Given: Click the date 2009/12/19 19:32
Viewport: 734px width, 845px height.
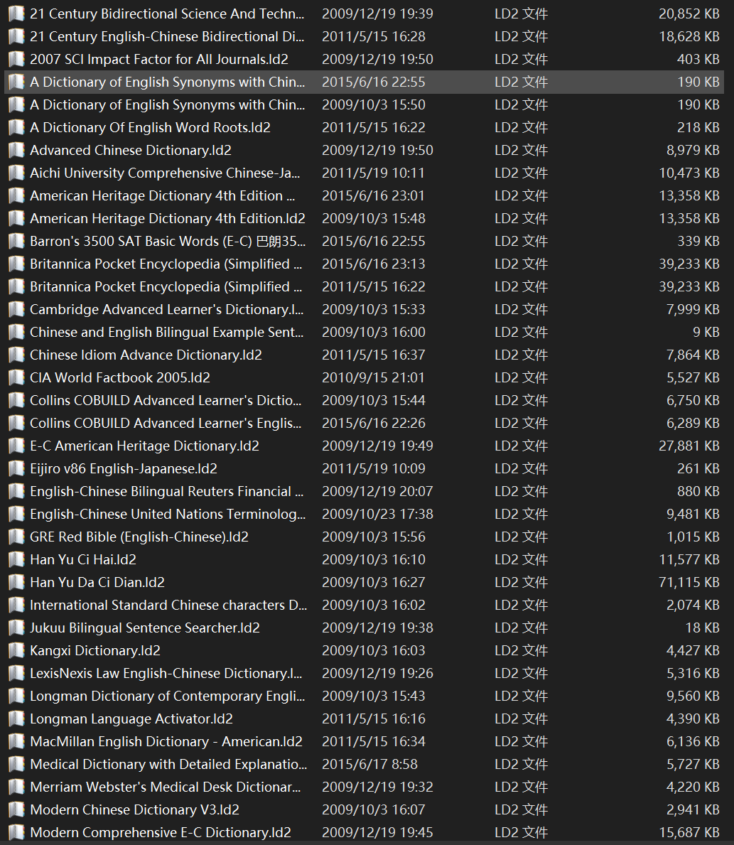Looking at the screenshot, I should (x=377, y=787).
